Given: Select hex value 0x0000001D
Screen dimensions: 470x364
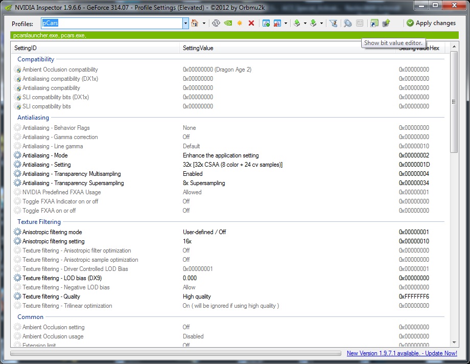Looking at the screenshot, I should [414, 165].
